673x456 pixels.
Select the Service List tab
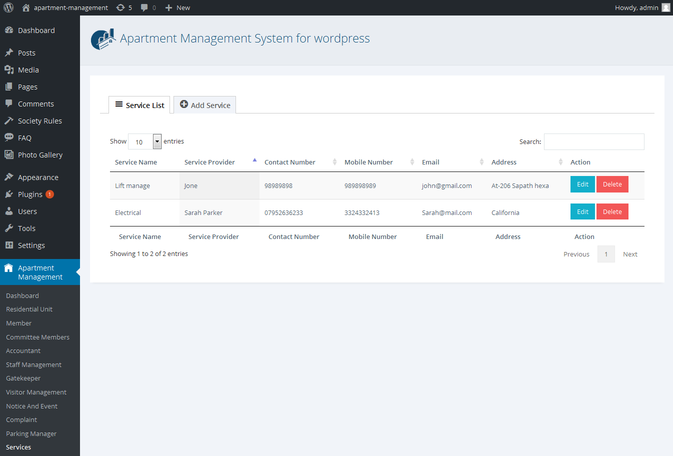139,105
